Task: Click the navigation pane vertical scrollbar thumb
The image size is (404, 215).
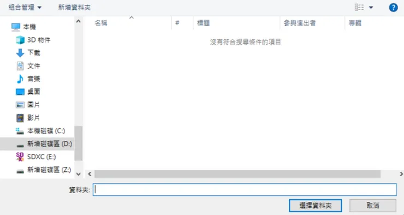Action: [x=78, y=143]
